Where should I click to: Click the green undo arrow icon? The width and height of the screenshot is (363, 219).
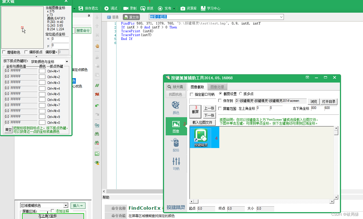point(97,106)
